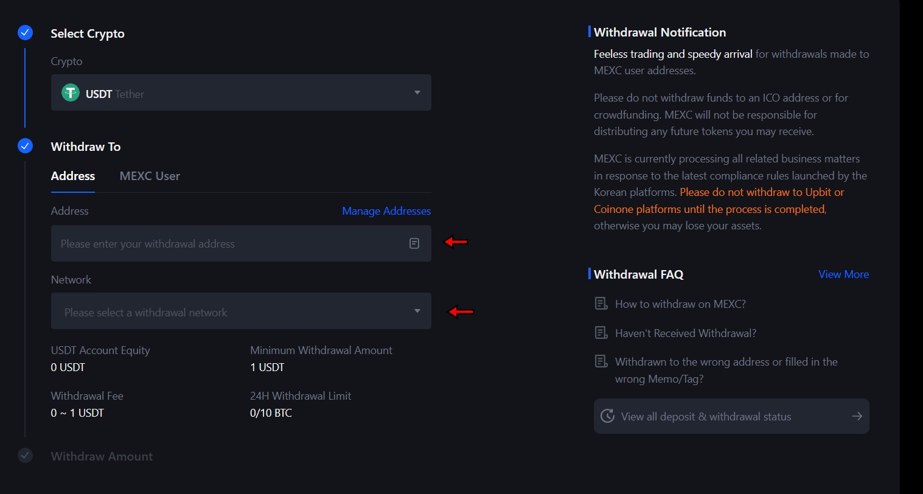Click the FAQ icon beside 'How to withdraw on MEXC?'
Image resolution: width=923 pixels, height=494 pixels.
coord(601,302)
